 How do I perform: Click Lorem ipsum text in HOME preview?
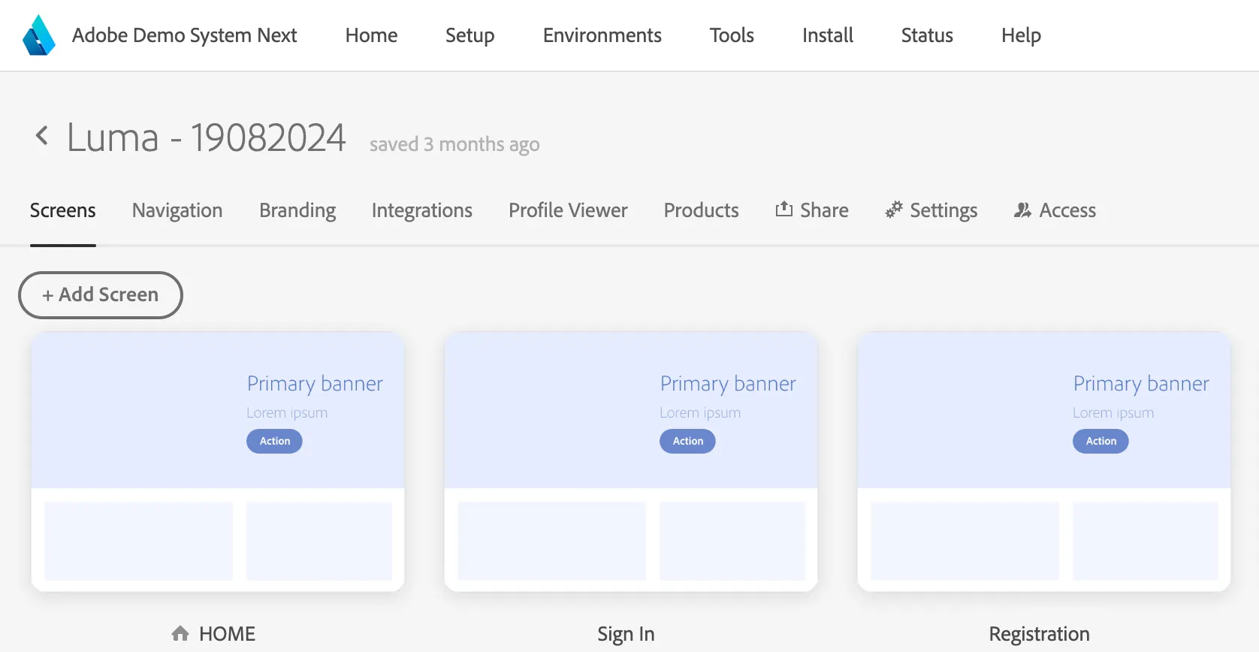pos(287,413)
